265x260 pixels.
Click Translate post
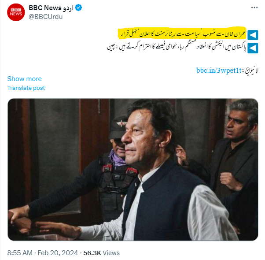click(x=26, y=88)
